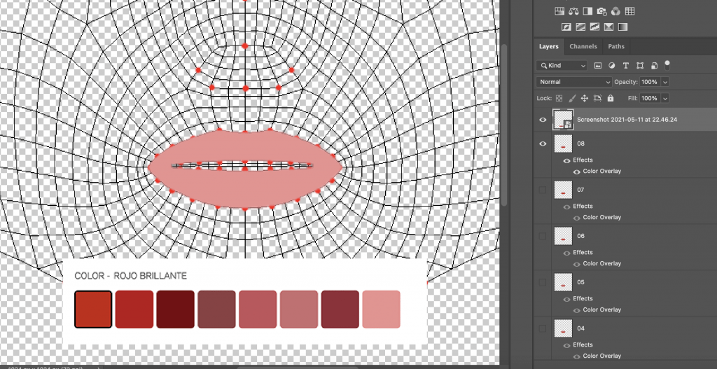The width and height of the screenshot is (717, 369).
Task: Add a Color Balance adjustment
Action: pyautogui.click(x=573, y=11)
